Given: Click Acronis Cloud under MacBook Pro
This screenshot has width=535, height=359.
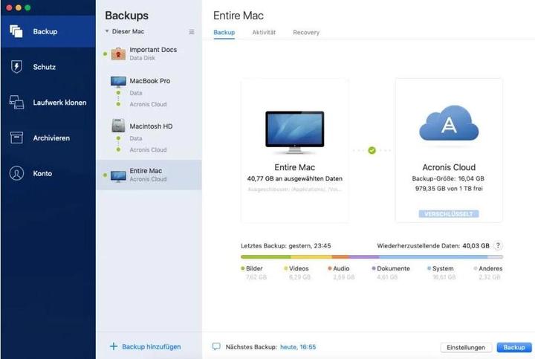Looking at the screenshot, I should (x=148, y=104).
